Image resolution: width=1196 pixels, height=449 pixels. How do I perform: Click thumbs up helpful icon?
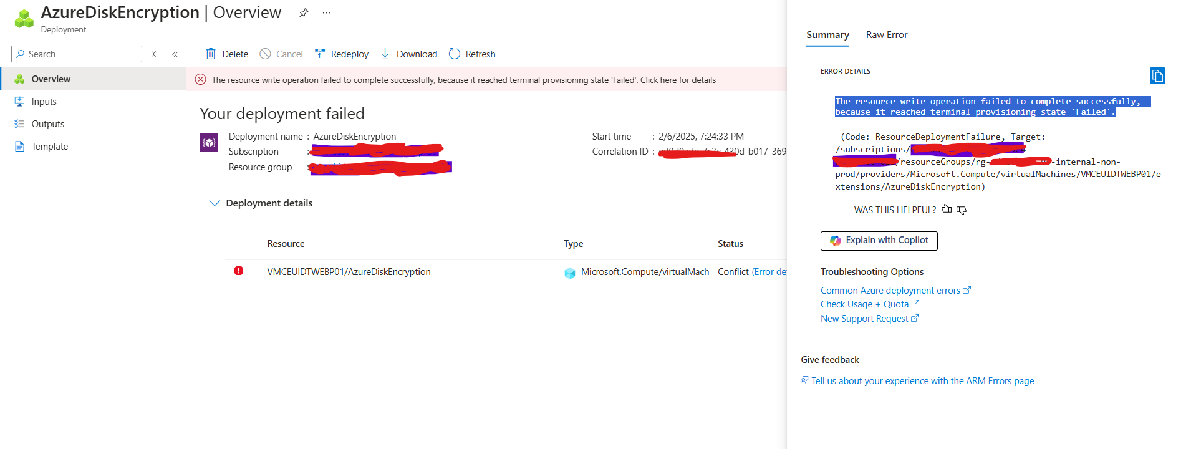[947, 210]
